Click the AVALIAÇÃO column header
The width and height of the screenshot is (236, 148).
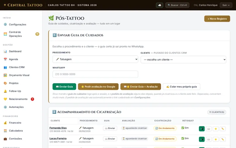click(x=128, y=121)
